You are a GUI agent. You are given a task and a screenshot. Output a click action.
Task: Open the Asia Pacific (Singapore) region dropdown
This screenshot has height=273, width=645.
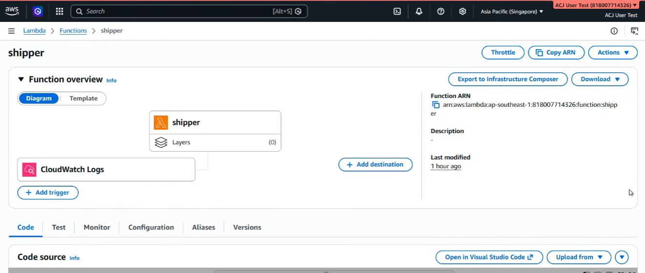click(x=512, y=11)
